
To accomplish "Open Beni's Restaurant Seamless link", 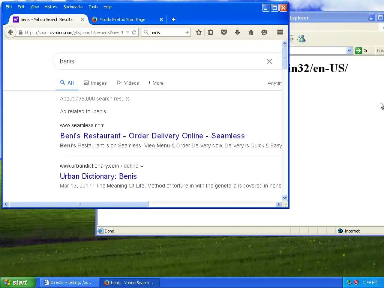I will point(152,136).
